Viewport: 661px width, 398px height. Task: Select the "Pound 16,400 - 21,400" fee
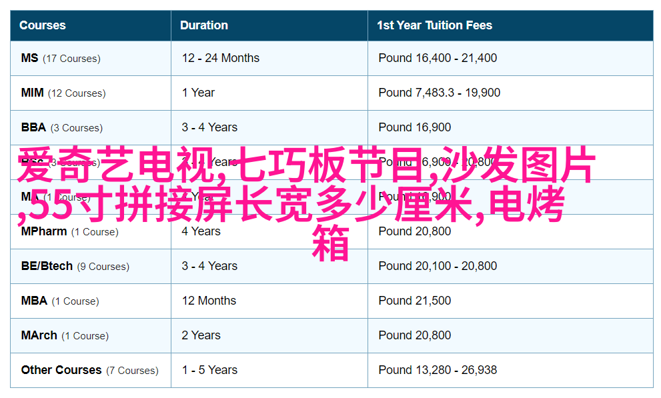(x=438, y=58)
